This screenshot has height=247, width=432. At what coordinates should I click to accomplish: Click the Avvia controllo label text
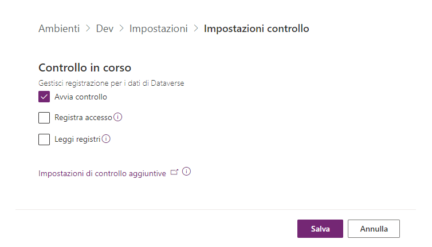coord(81,97)
